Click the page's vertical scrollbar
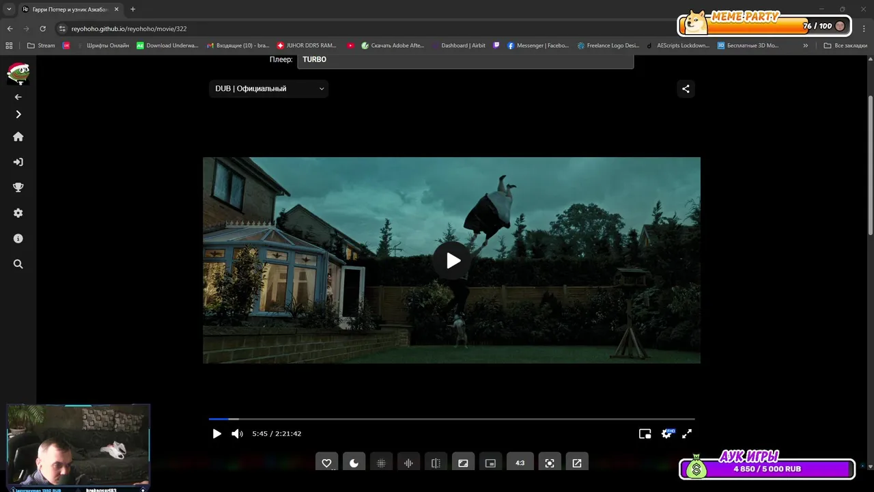 coord(870,164)
